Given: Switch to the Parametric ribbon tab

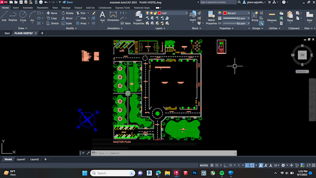Looking at the screenshot, I should (43, 7).
